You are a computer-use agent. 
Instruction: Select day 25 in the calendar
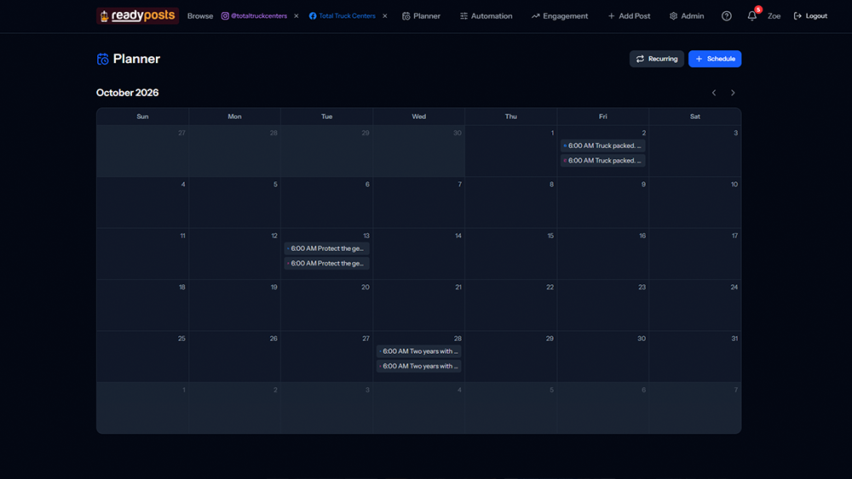click(142, 356)
